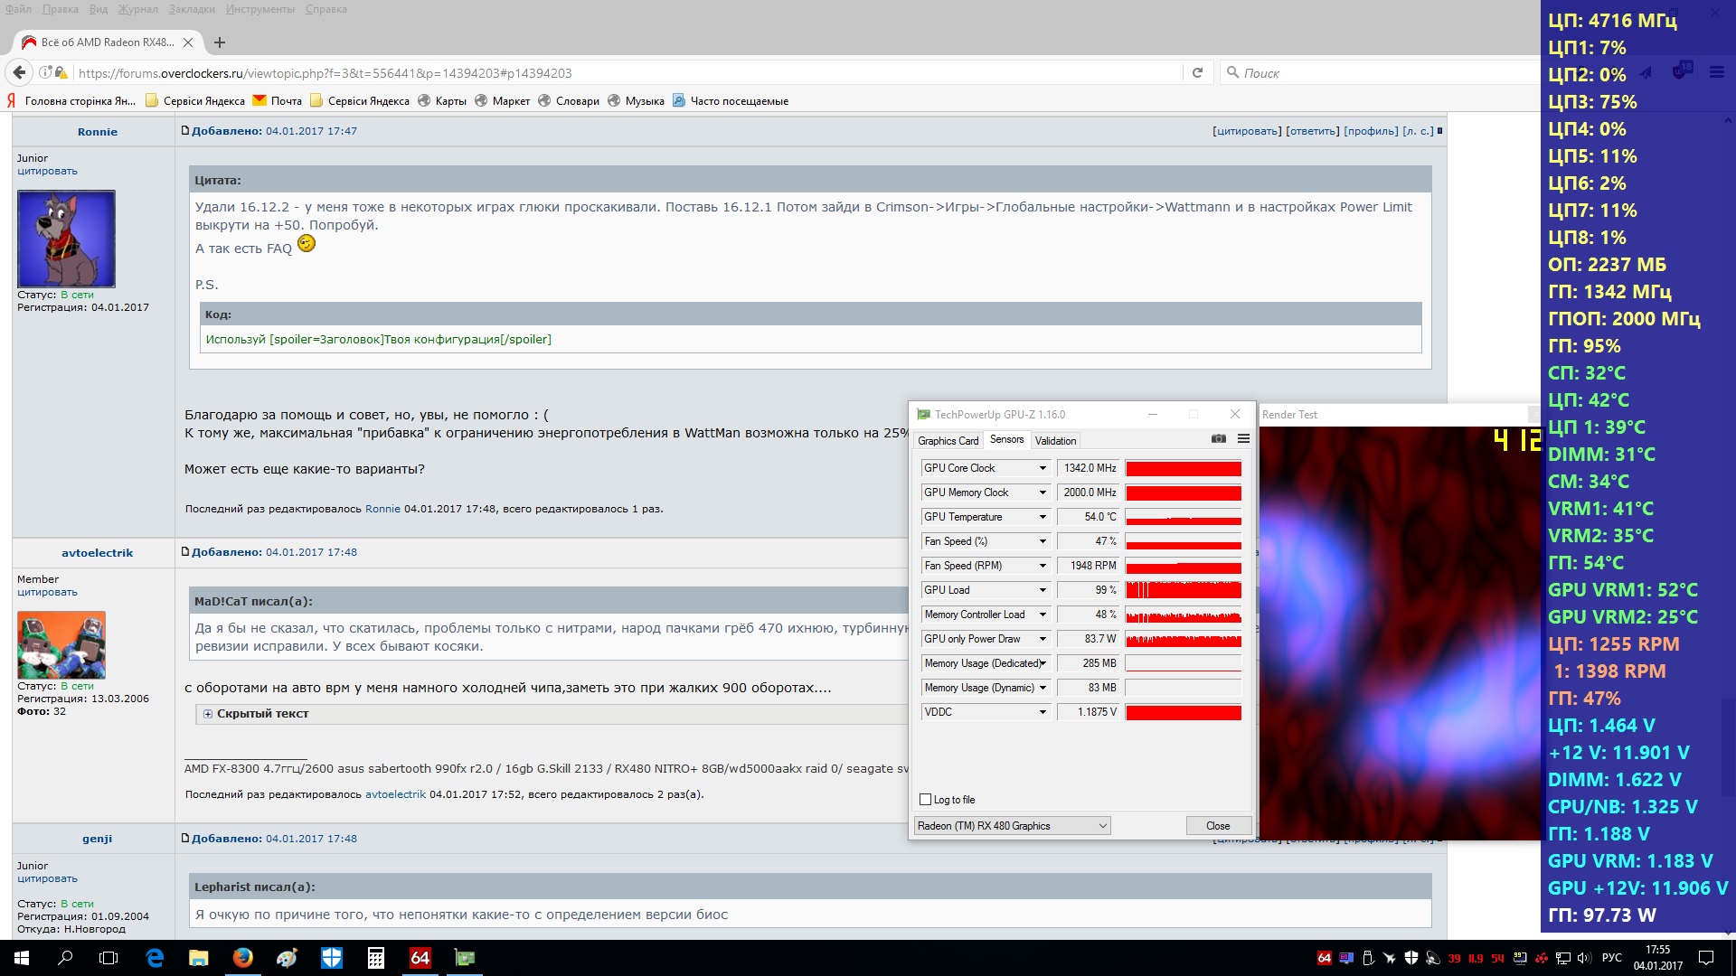This screenshot has height=976, width=1736.
Task: Open Microsoft Edge from the taskbar
Action: pyautogui.click(x=155, y=958)
